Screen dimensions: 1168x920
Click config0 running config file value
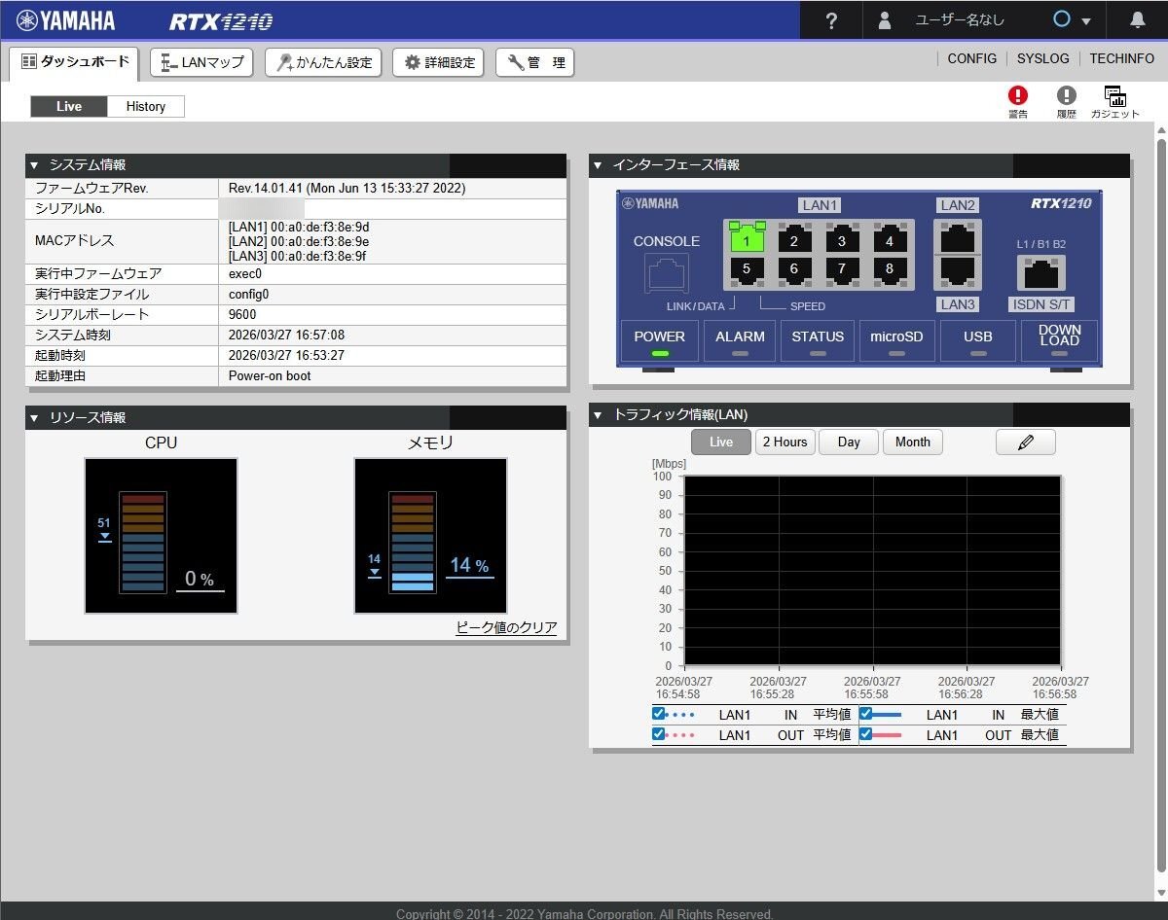tap(248, 294)
